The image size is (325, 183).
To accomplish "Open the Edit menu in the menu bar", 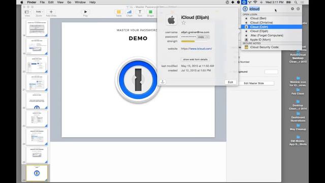I will pos(51,2).
